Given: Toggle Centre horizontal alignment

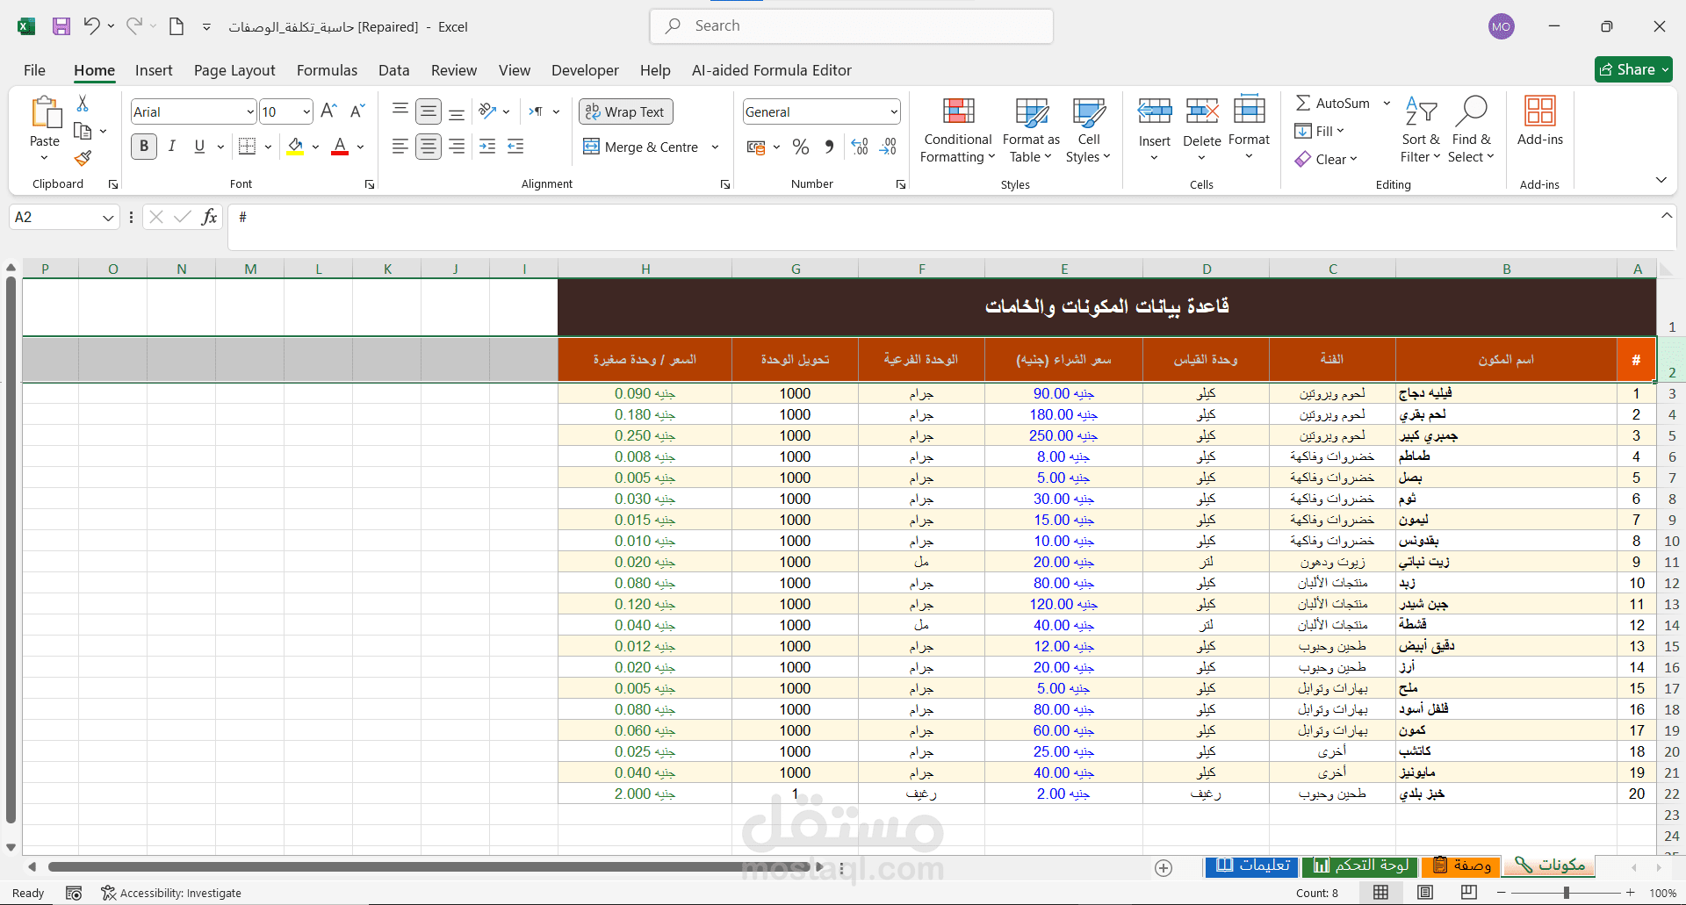Looking at the screenshot, I should pos(429,147).
